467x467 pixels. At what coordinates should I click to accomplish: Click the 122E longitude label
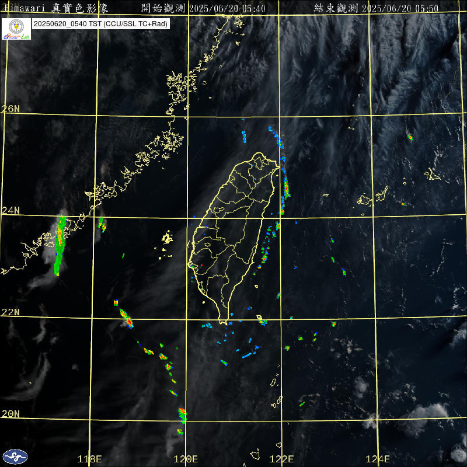tap(281, 459)
